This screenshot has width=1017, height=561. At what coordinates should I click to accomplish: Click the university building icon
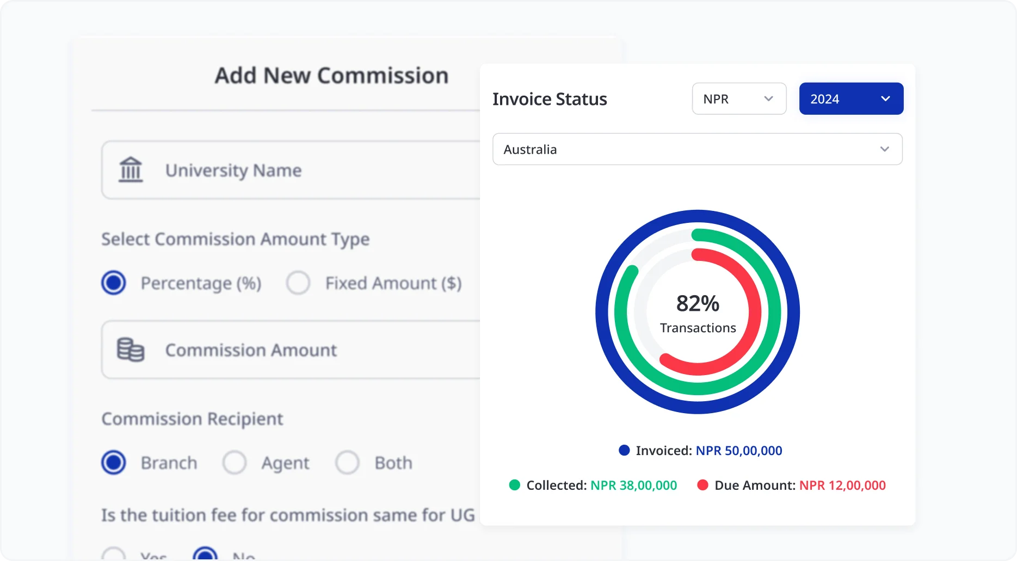[130, 170]
